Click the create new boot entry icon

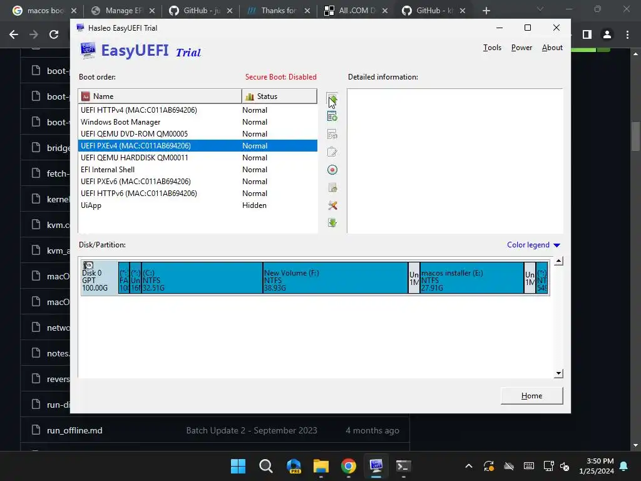tap(332, 116)
